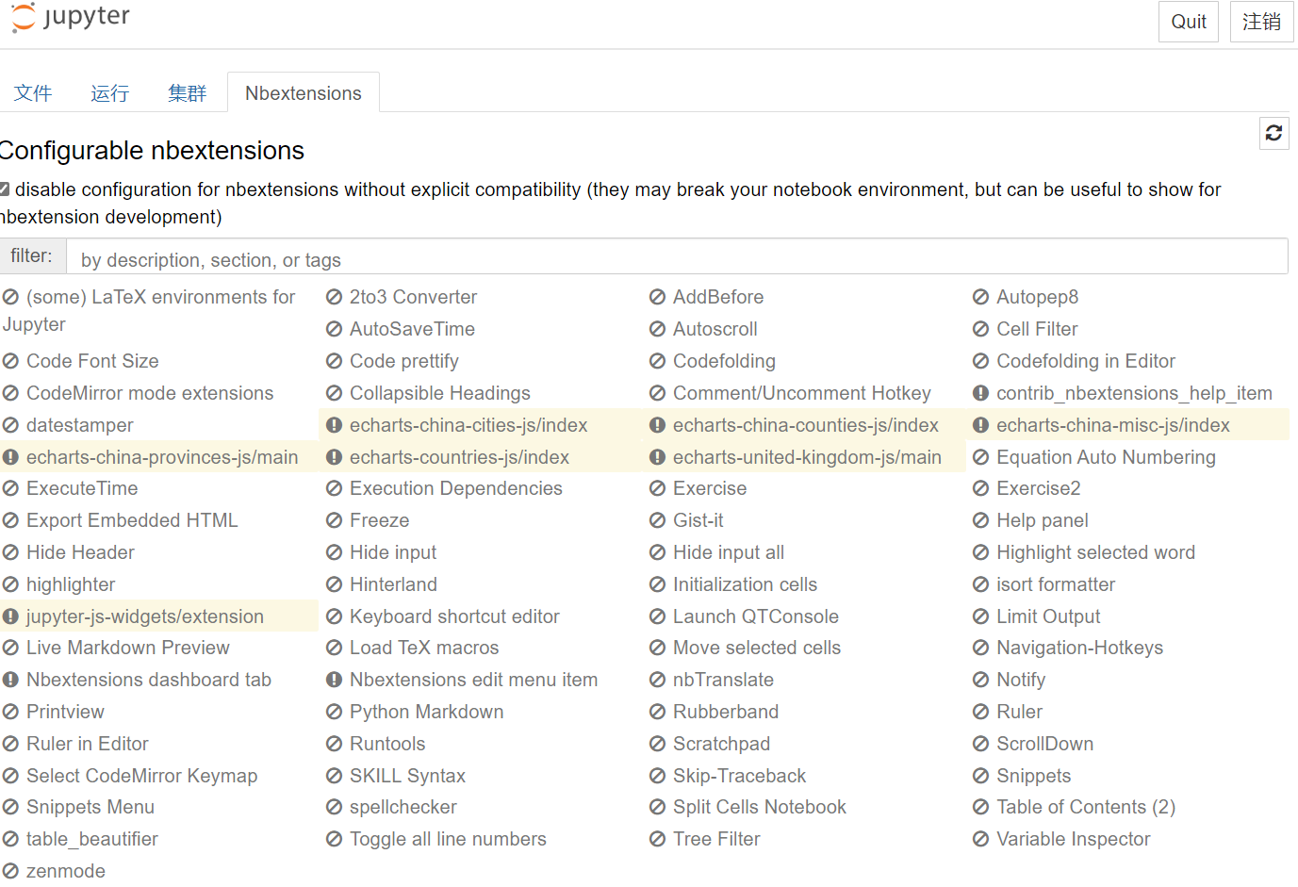Click the refresh nbextensions list icon

1274,133
